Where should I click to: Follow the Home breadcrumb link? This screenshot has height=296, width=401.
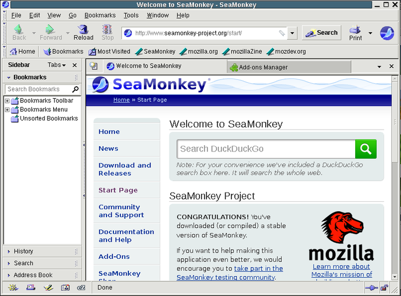tap(121, 100)
